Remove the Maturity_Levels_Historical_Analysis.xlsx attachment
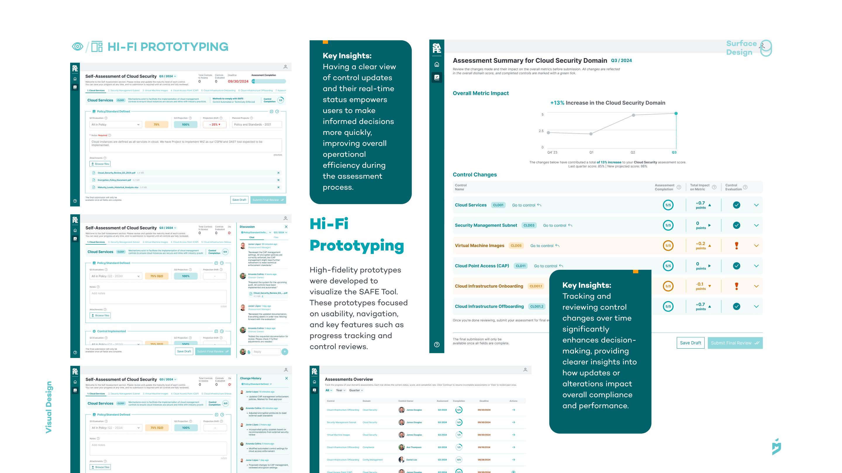 tap(279, 187)
